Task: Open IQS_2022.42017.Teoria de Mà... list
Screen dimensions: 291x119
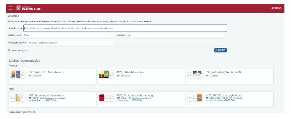Action: [224, 72]
